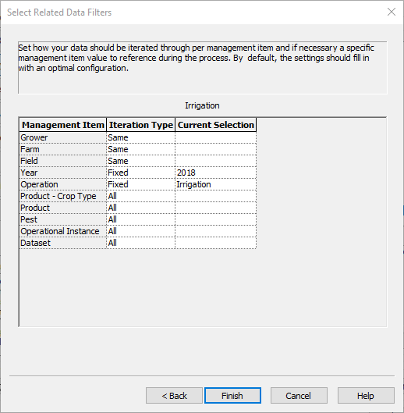Change Product iteration type 'All'
Image resolution: width=404 pixels, height=413 pixels.
tap(141, 208)
